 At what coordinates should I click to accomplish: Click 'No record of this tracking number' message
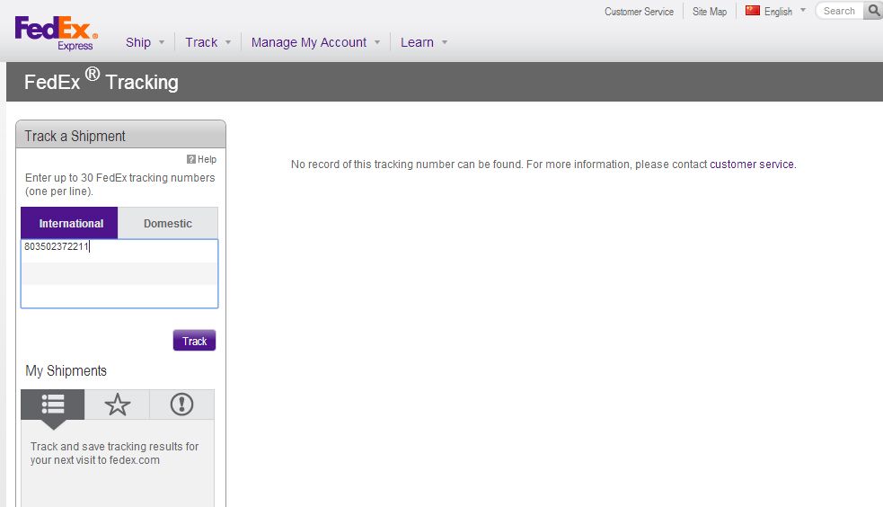click(x=543, y=164)
